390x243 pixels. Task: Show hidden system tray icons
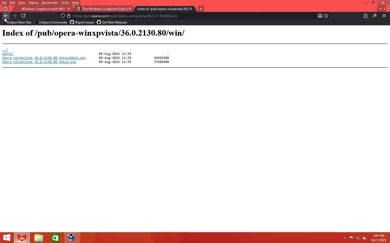(345, 238)
